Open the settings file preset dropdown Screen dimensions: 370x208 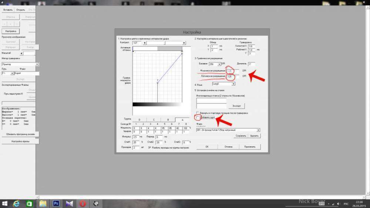258,130
